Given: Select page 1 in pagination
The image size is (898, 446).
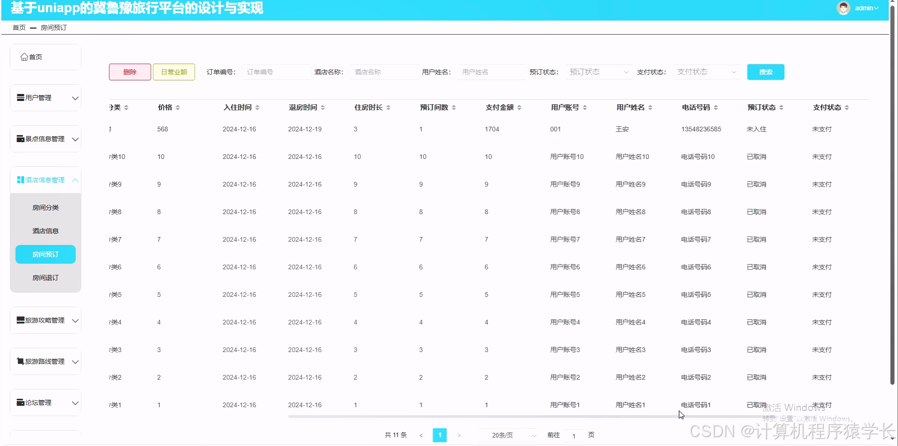Looking at the screenshot, I should (440, 435).
